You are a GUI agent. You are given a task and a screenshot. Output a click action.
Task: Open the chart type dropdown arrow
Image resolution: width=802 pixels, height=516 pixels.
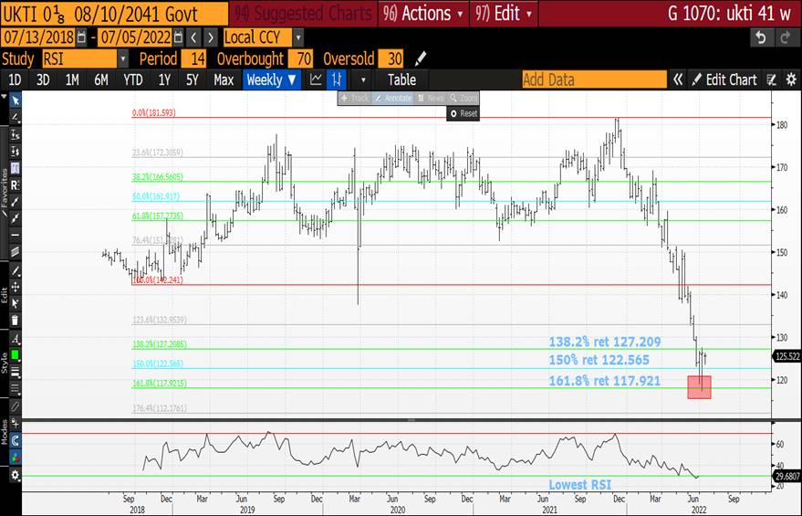click(363, 79)
